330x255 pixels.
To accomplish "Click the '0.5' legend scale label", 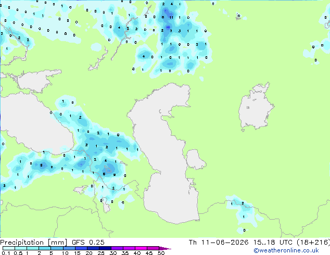I will (x=18, y=253).
